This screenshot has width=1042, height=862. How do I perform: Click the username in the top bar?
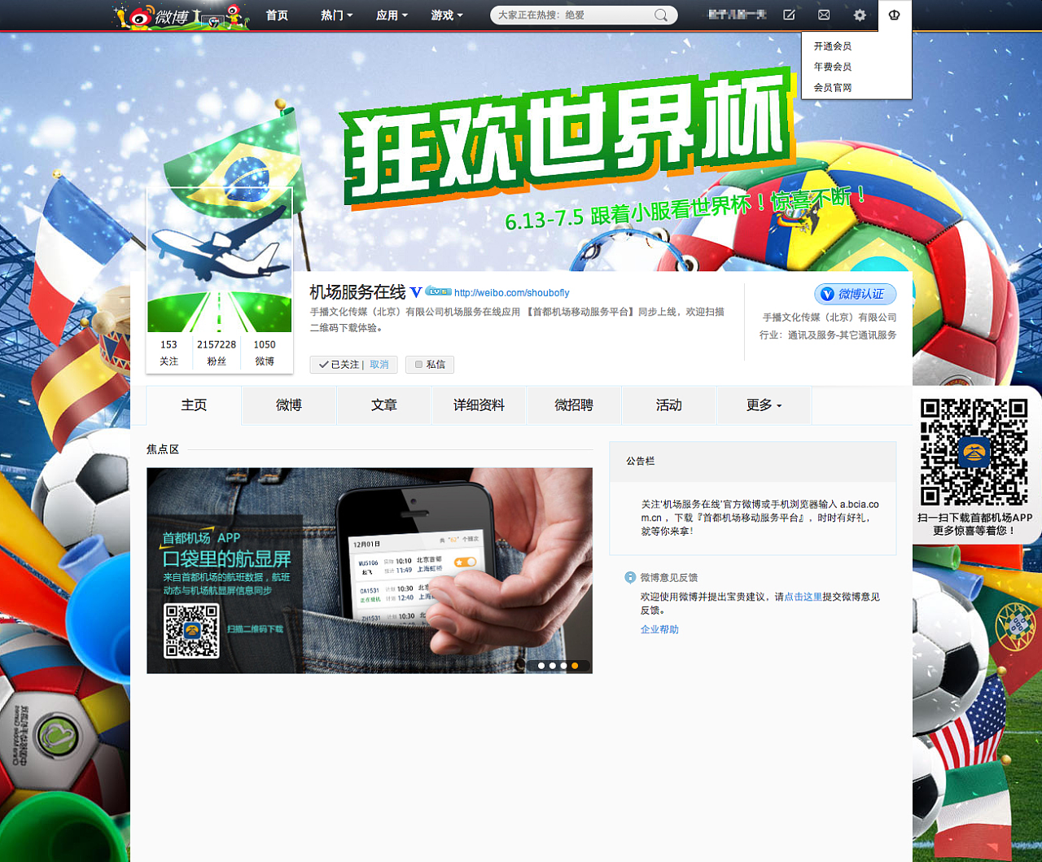[737, 15]
